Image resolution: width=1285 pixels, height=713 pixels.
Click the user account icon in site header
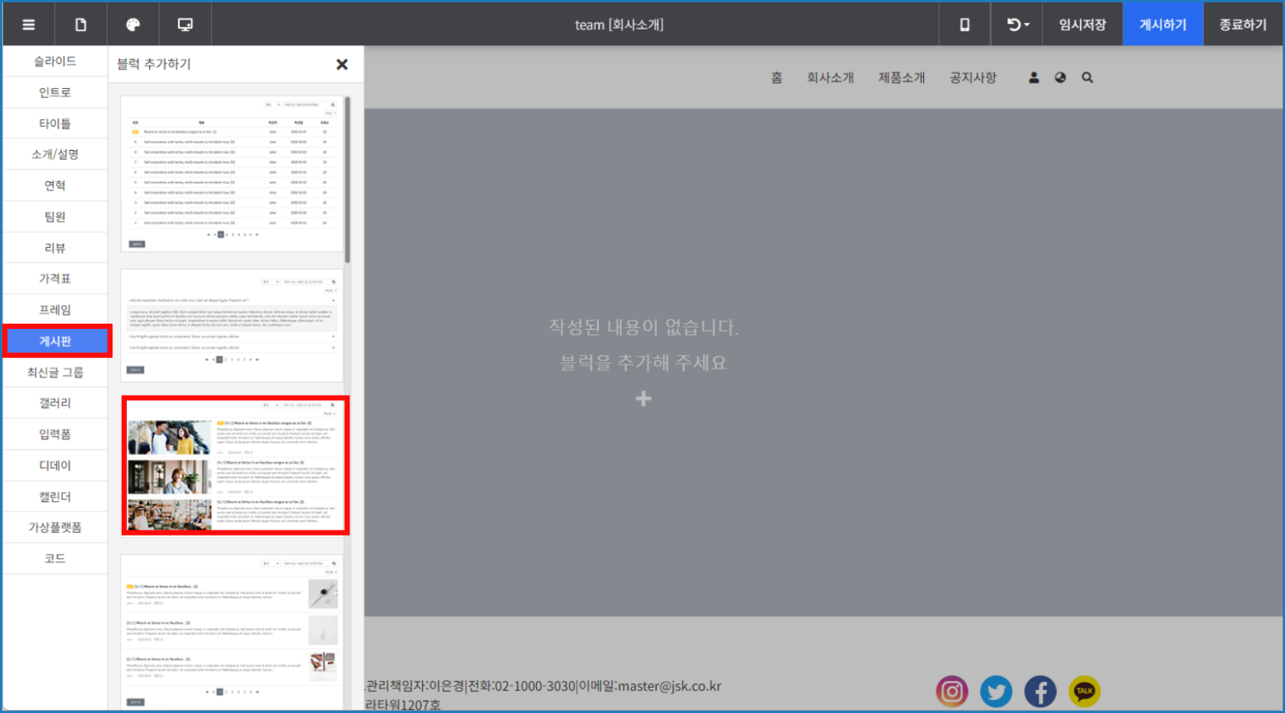1034,77
